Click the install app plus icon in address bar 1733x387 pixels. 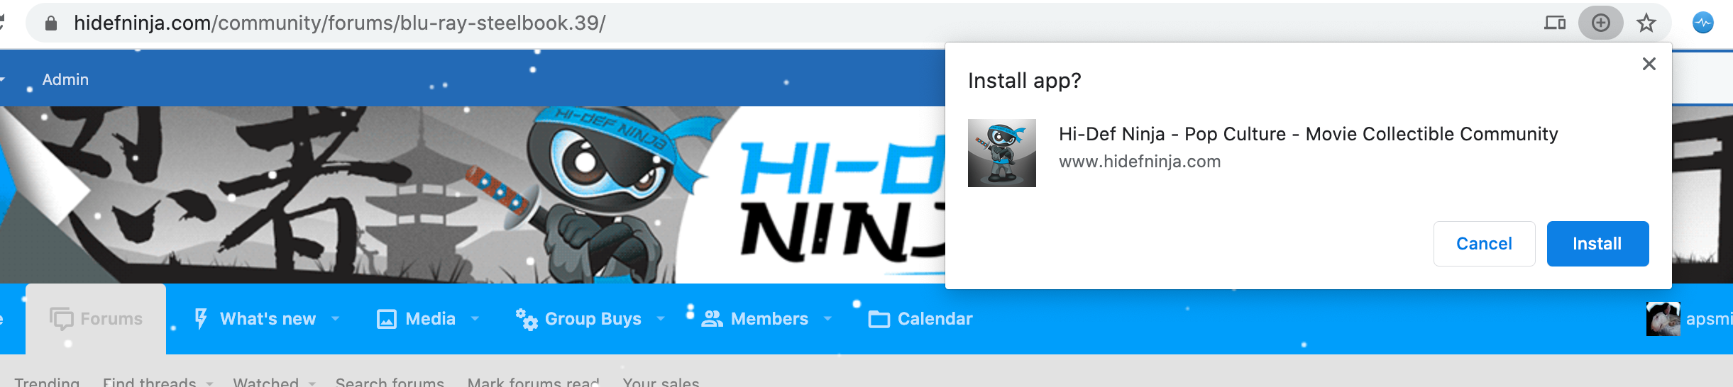pyautogui.click(x=1600, y=23)
